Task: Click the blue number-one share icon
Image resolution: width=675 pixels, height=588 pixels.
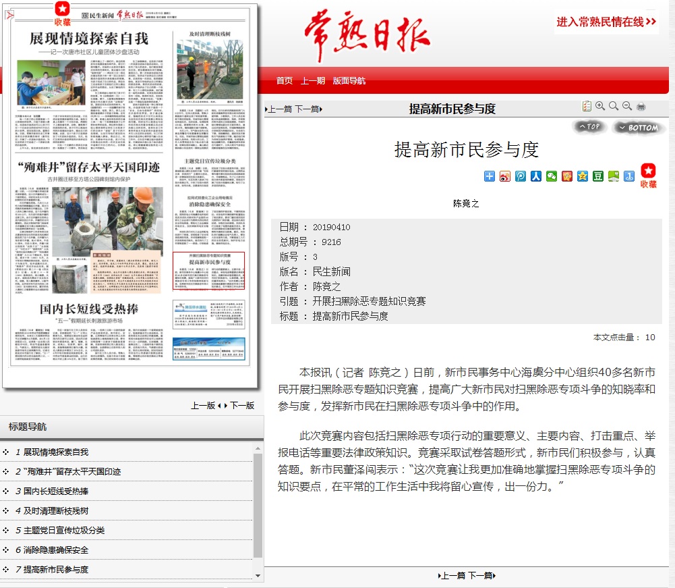Action: pyautogui.click(x=629, y=176)
